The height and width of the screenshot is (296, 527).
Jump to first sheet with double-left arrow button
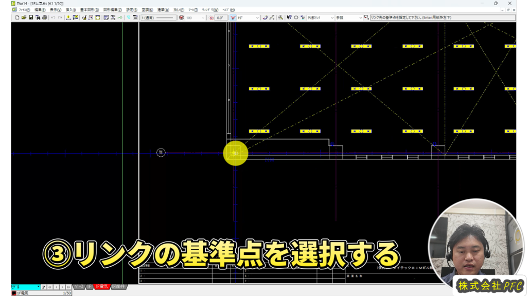point(50,287)
